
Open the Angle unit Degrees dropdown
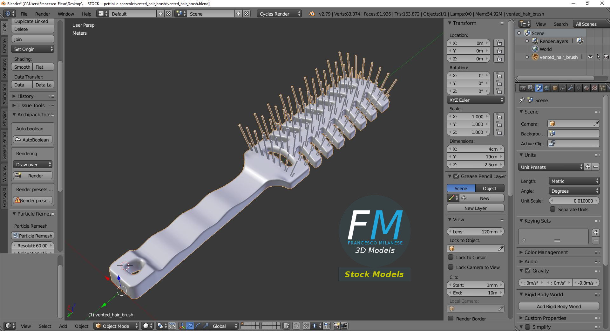point(574,191)
